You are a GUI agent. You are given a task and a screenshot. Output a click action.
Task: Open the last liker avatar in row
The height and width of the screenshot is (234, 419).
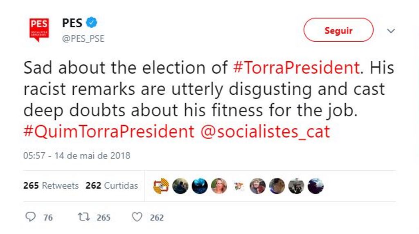click(x=315, y=186)
